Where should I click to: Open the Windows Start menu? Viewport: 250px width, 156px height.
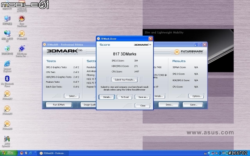tap(9, 153)
